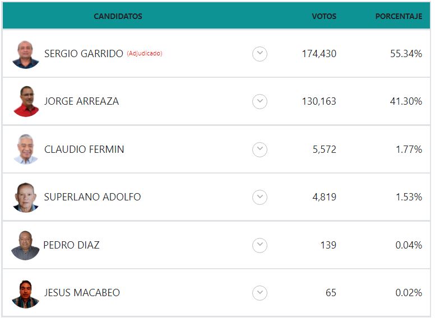The image size is (435, 323).
Task: Click the CANDIDATOS column header
Action: [x=118, y=16]
